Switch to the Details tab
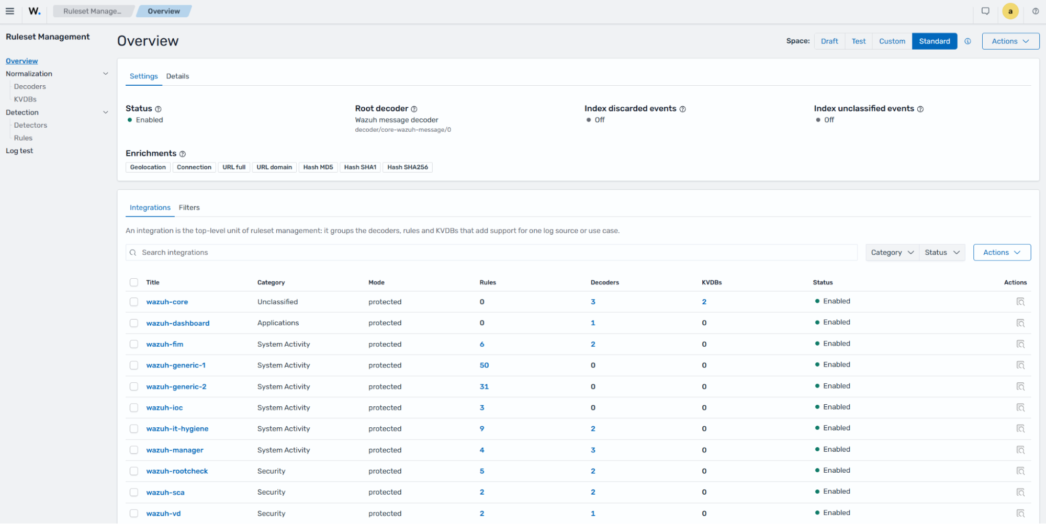The width and height of the screenshot is (1046, 524). pos(177,76)
